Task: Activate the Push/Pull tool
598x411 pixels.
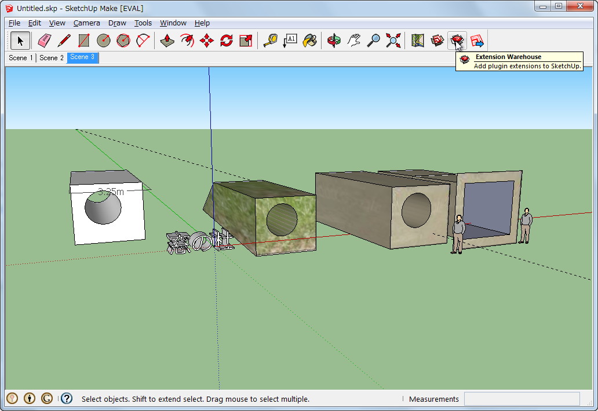Action: coord(167,41)
